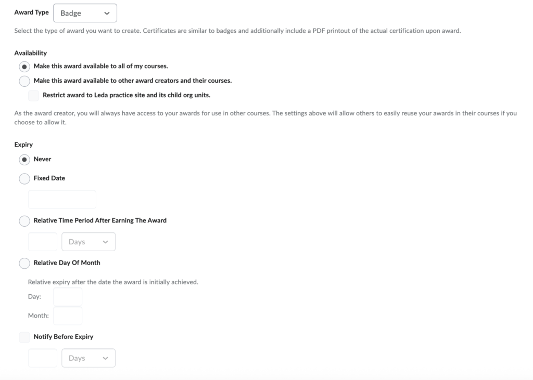The height and width of the screenshot is (380, 533).
Task: Enable the Notify Before Expiry checkbox
Action: pos(24,337)
